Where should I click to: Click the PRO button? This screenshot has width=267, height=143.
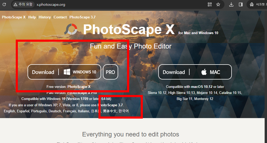[x=110, y=72]
